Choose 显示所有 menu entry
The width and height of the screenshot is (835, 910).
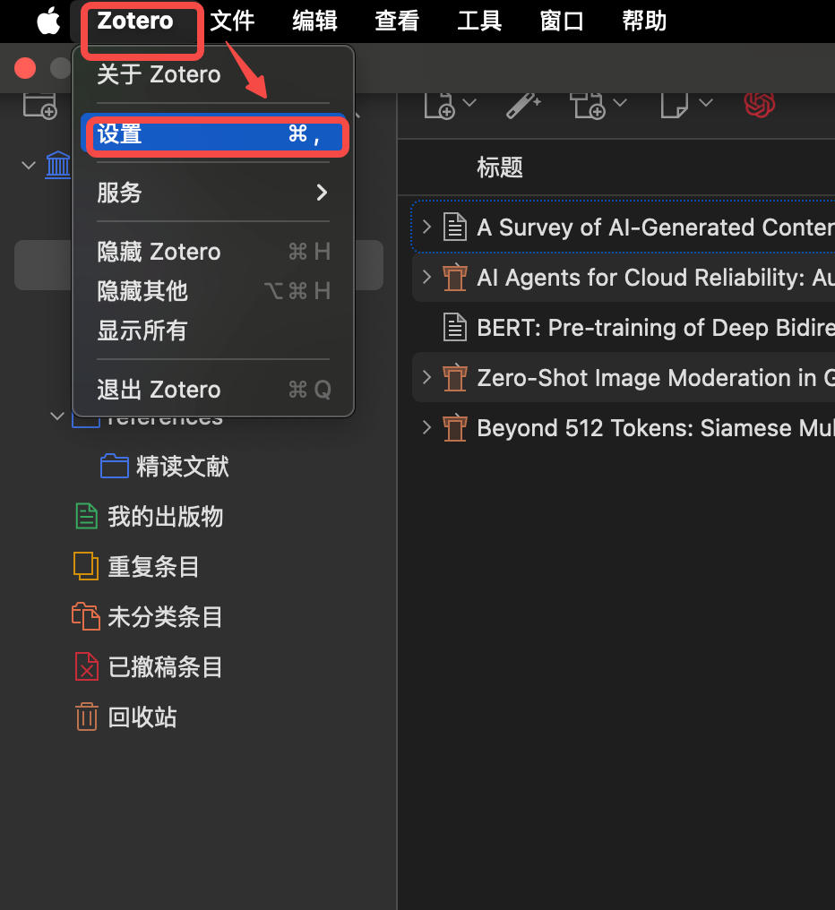click(213, 331)
